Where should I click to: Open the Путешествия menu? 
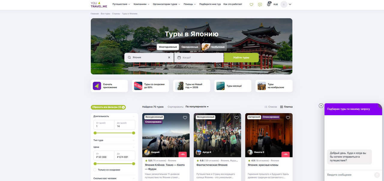(x=119, y=4)
